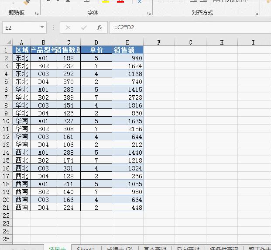Viewport: 271px width, 250px height.
Task: Select B02 cell in row 3
Action: (43, 66)
